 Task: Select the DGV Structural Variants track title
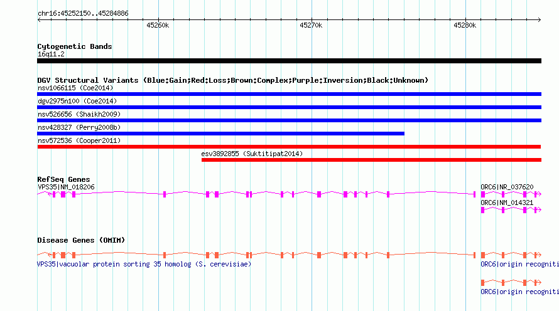[x=232, y=80]
